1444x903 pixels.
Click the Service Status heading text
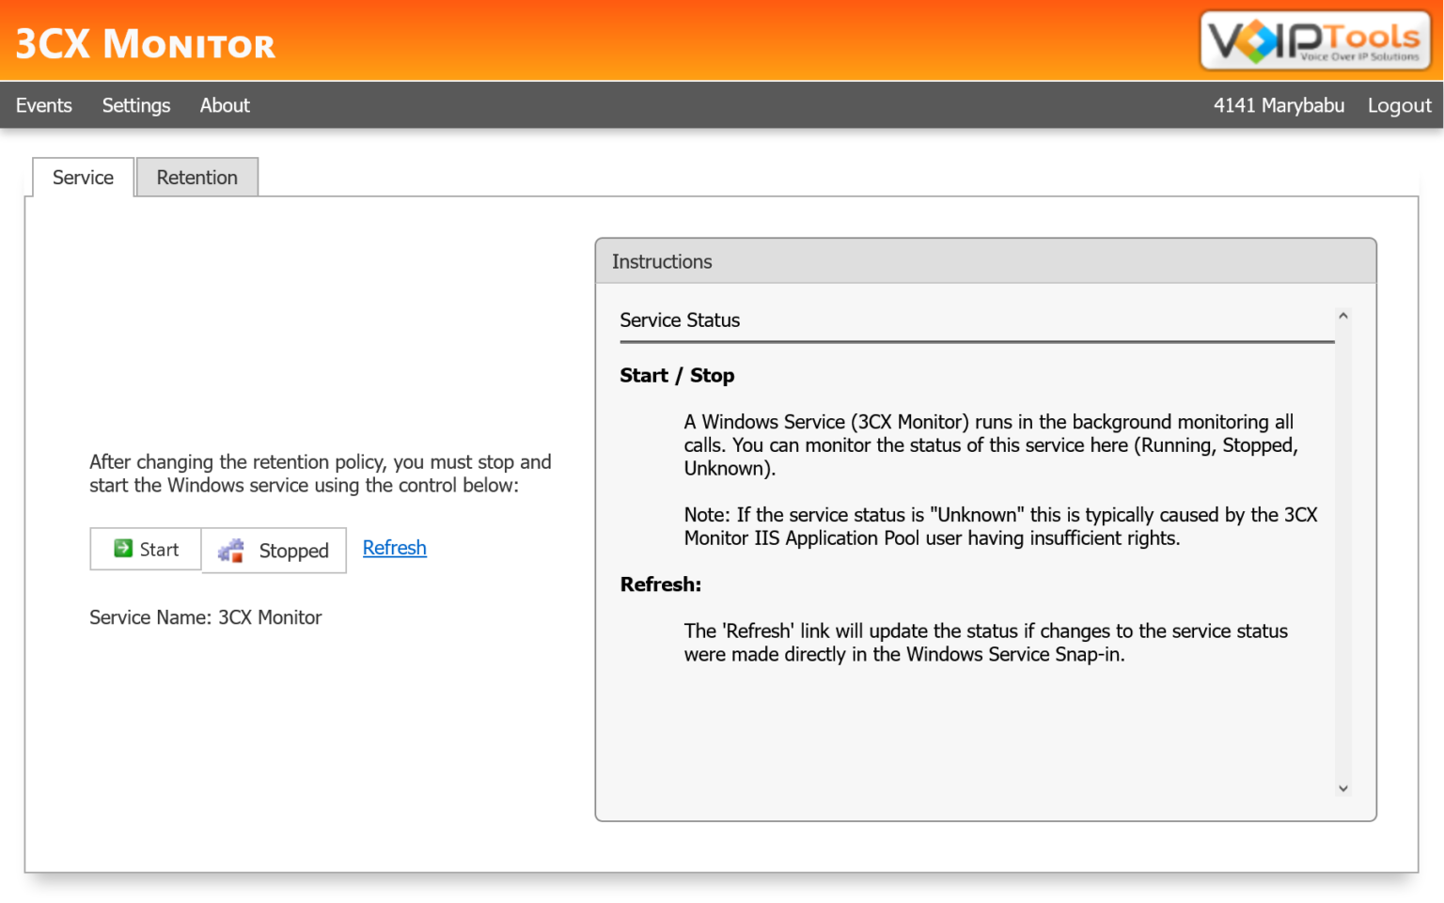click(679, 320)
